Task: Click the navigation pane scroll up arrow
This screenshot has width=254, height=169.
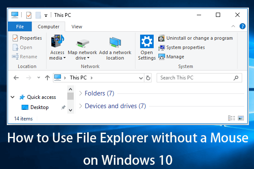Action: click(70, 89)
